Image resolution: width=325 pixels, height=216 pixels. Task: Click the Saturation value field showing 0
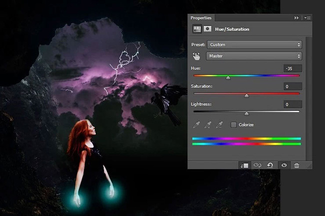point(292,86)
